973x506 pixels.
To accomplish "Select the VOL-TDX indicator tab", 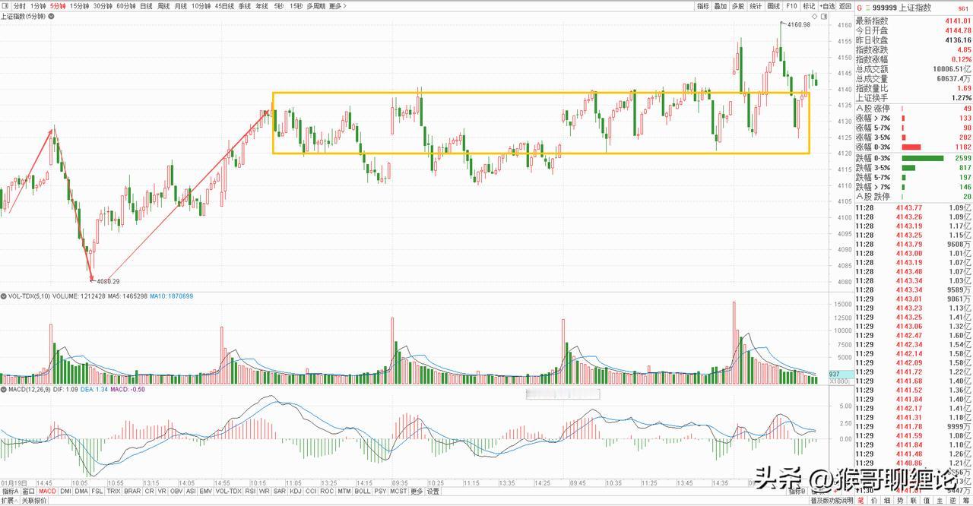I will (x=228, y=491).
